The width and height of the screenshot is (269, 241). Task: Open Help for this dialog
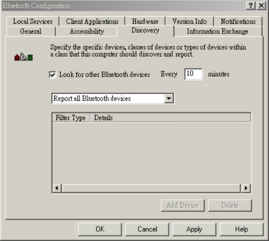coord(241,229)
